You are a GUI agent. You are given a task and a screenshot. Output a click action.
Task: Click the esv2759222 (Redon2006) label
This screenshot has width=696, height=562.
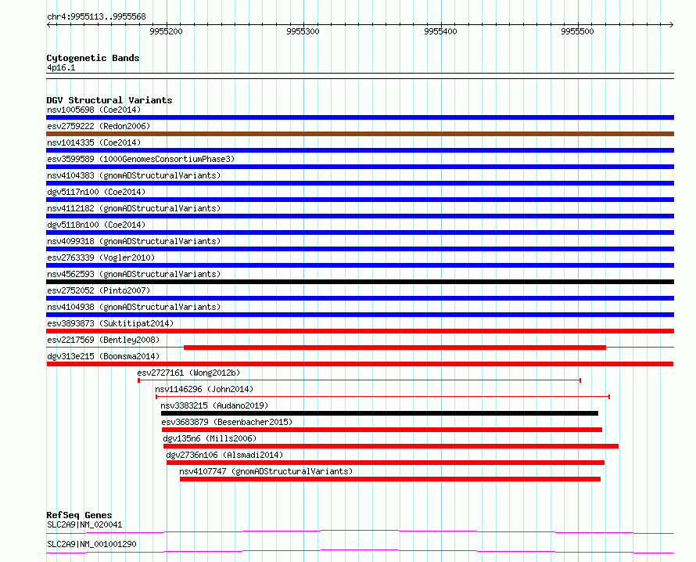click(x=99, y=126)
